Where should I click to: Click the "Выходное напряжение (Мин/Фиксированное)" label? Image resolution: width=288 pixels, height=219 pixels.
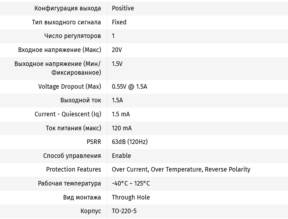point(58,68)
